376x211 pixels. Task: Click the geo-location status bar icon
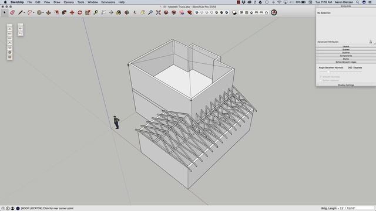(x=3, y=209)
